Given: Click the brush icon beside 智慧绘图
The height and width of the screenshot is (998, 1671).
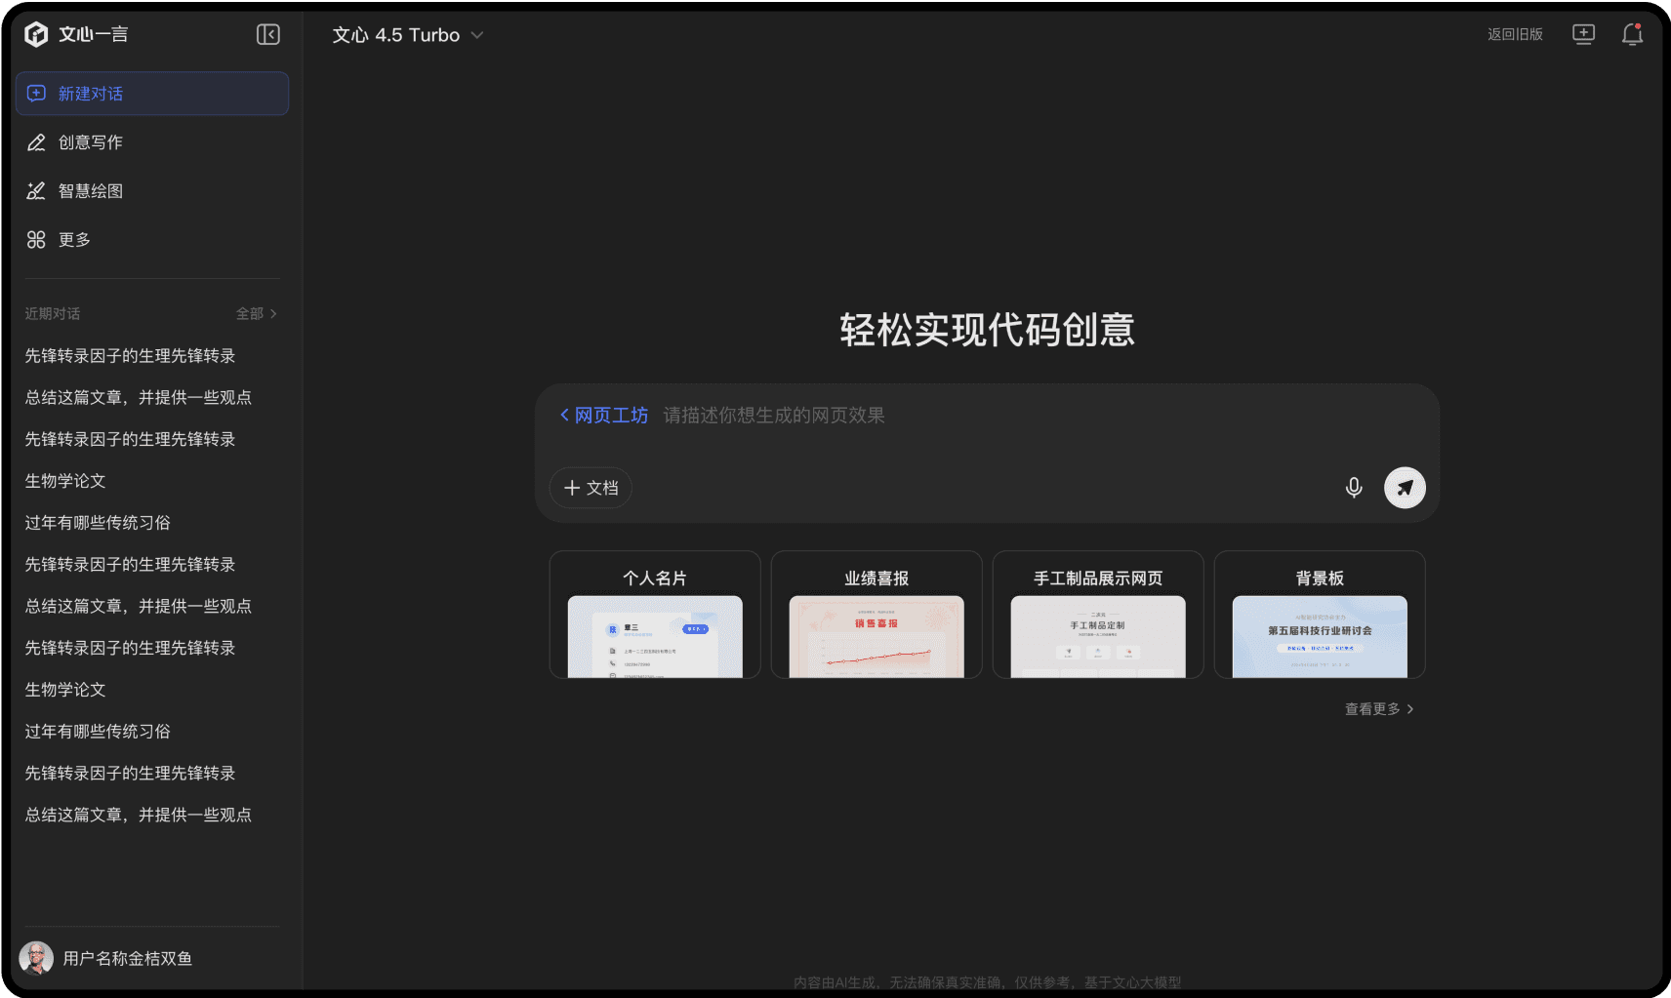Looking at the screenshot, I should pos(36,191).
